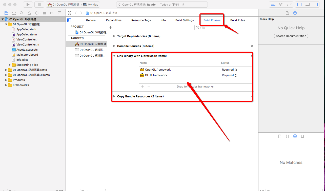Expand the Frameworks group
Image resolution: width=325 pixels, height=191 pixels.
tap(6, 85)
